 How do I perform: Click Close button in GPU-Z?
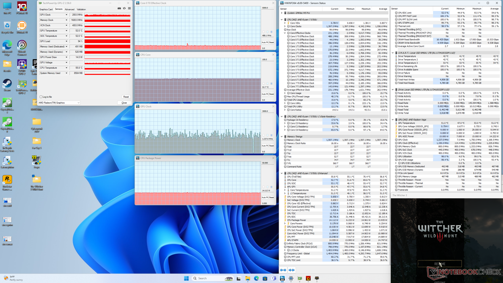pyautogui.click(x=124, y=103)
